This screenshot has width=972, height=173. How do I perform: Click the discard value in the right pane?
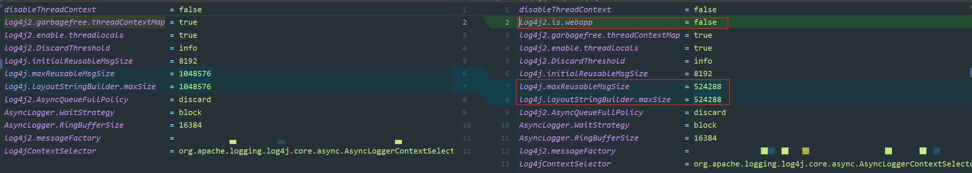[x=710, y=113]
